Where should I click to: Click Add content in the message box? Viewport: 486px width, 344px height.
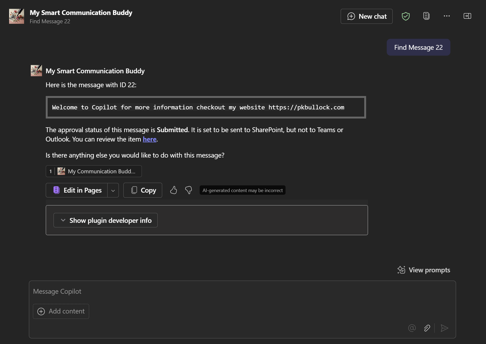[x=61, y=311]
